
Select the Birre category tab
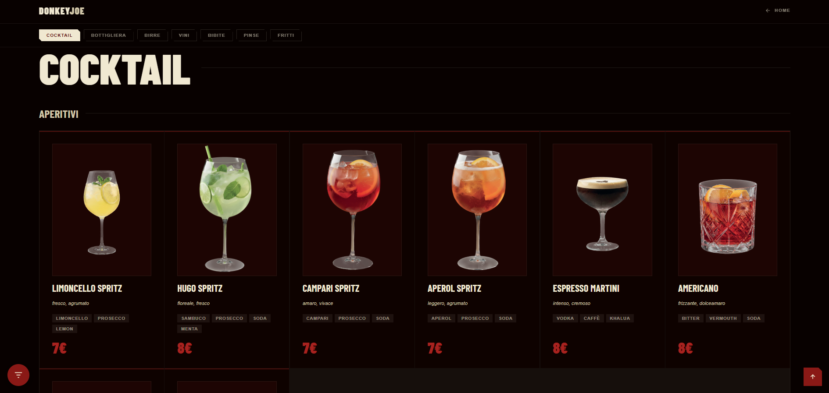pos(152,35)
